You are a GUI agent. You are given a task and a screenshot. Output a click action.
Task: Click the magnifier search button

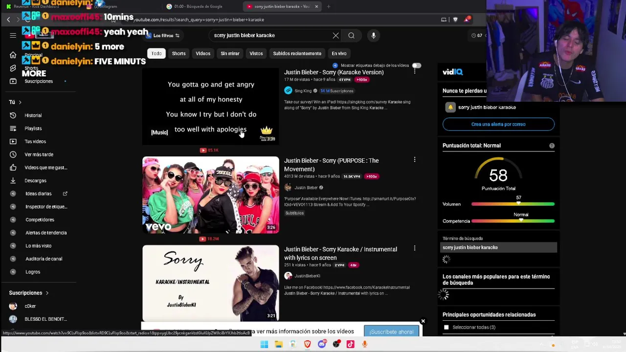(351, 35)
